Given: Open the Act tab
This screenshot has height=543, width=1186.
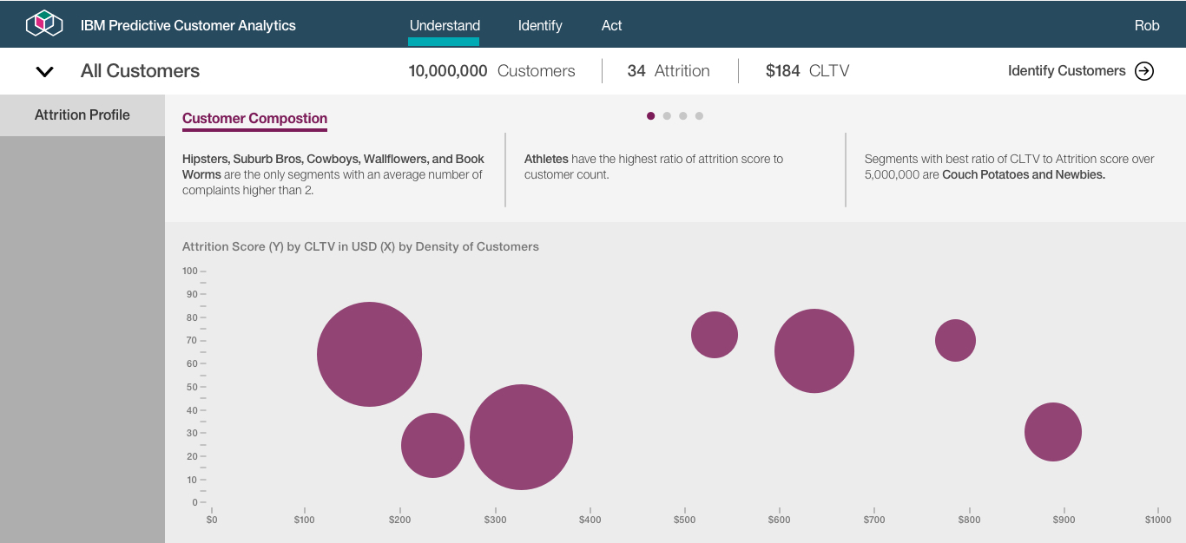Looking at the screenshot, I should click(x=611, y=25).
